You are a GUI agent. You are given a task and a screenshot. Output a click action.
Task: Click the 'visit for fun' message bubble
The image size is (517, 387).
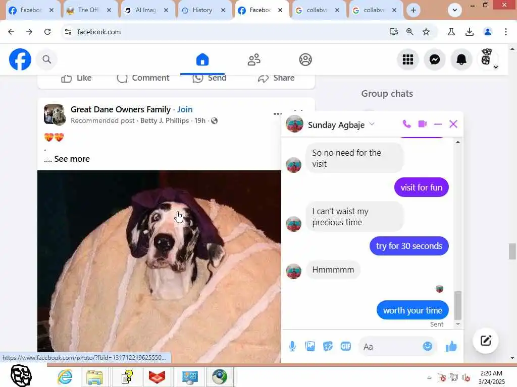[x=422, y=187]
